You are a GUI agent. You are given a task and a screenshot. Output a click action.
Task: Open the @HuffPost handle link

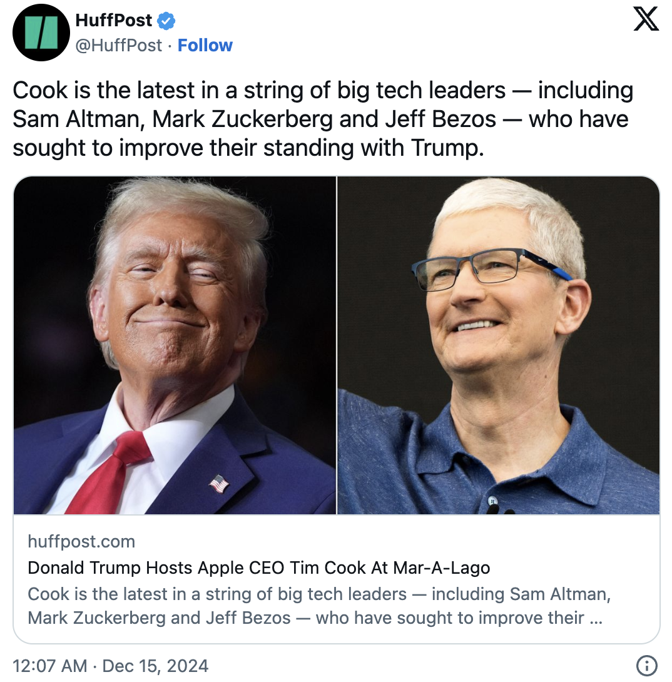pos(118,46)
